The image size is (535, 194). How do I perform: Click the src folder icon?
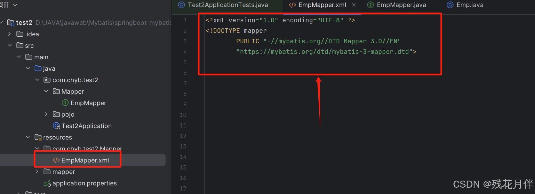pos(20,45)
